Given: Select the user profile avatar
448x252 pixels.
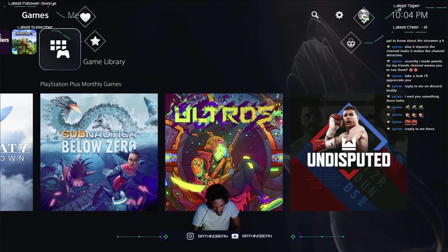Looking at the screenshot, I should pos(364,17).
